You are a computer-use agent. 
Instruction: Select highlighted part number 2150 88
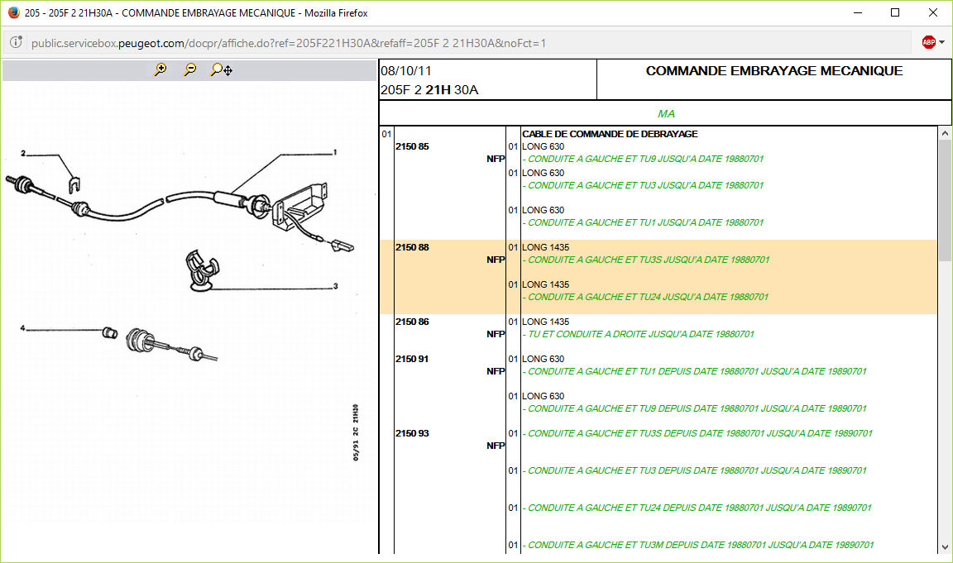pos(412,247)
